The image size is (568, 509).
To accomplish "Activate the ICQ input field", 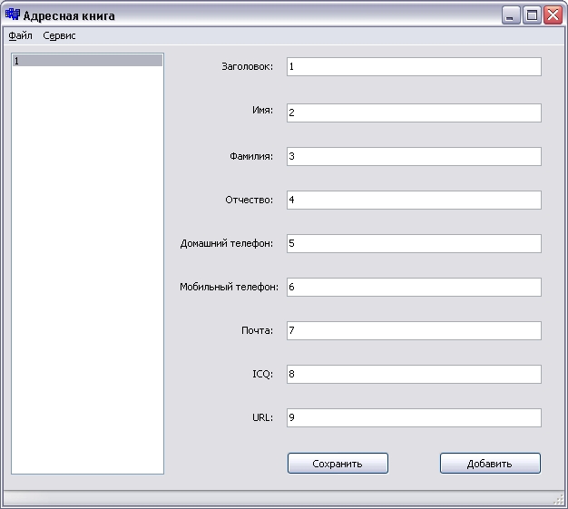I will point(414,374).
